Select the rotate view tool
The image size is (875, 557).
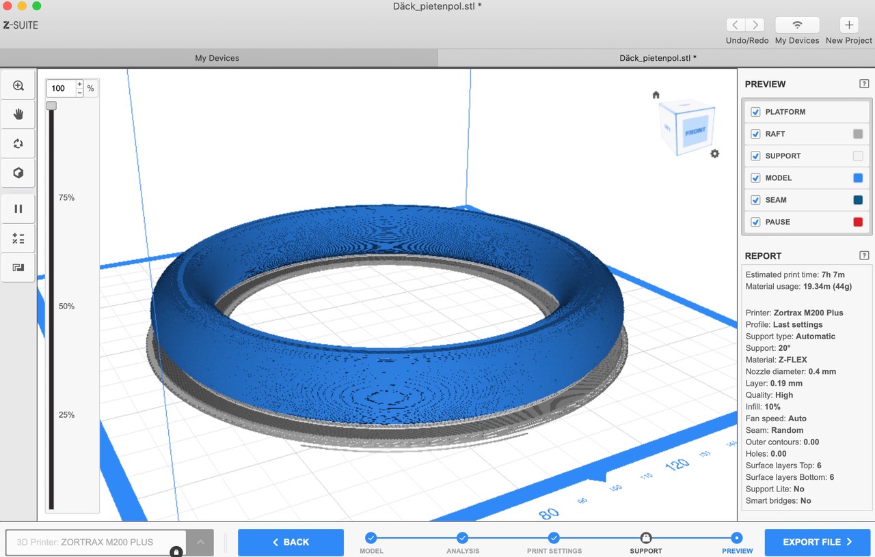tap(18, 144)
